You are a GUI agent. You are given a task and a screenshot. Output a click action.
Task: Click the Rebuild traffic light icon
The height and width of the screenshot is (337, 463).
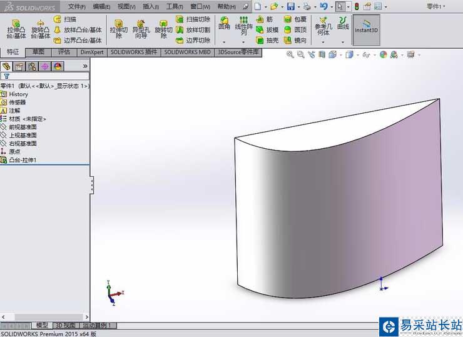357,6
